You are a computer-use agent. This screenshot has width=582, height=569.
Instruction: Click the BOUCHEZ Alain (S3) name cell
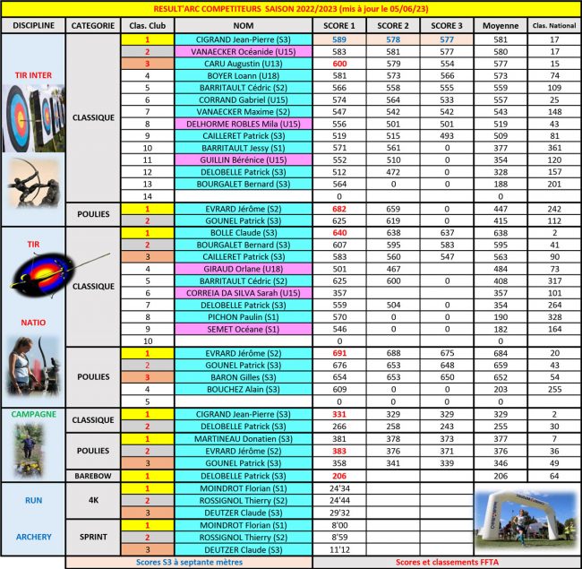(244, 389)
